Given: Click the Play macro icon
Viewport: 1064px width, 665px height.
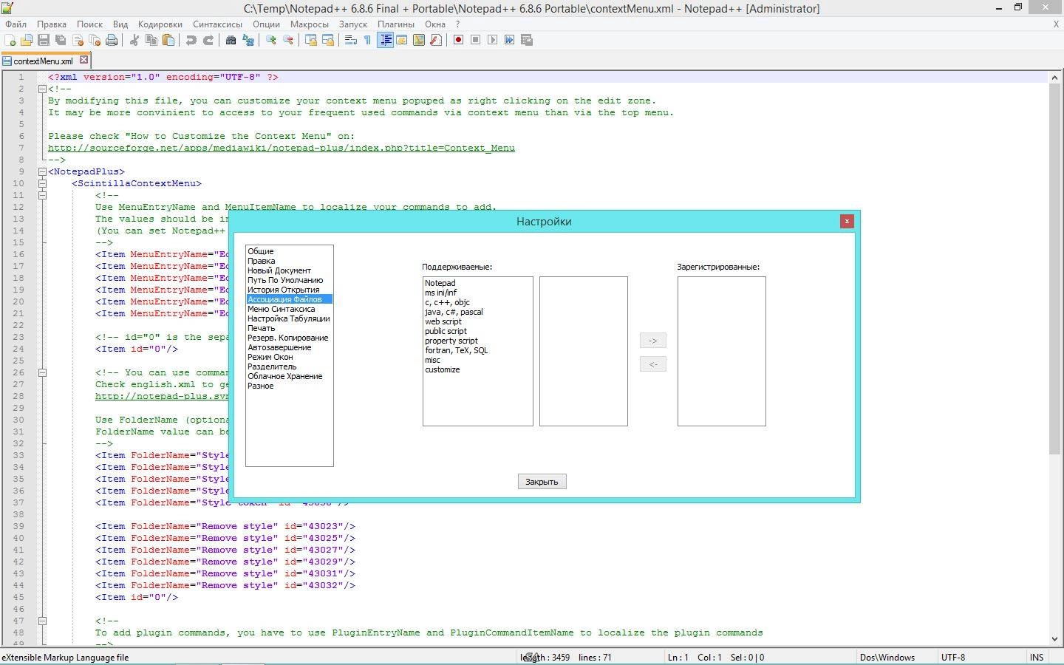Looking at the screenshot, I should tap(492, 40).
